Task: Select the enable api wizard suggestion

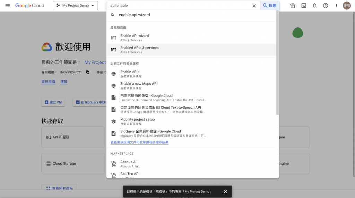Action: click(191, 15)
